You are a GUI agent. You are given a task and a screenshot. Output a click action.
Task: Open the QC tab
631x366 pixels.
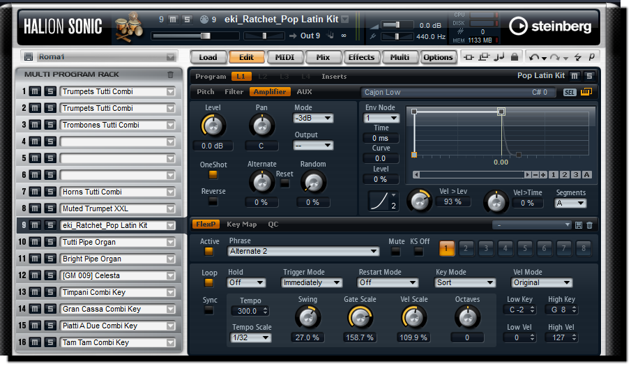[x=273, y=224]
